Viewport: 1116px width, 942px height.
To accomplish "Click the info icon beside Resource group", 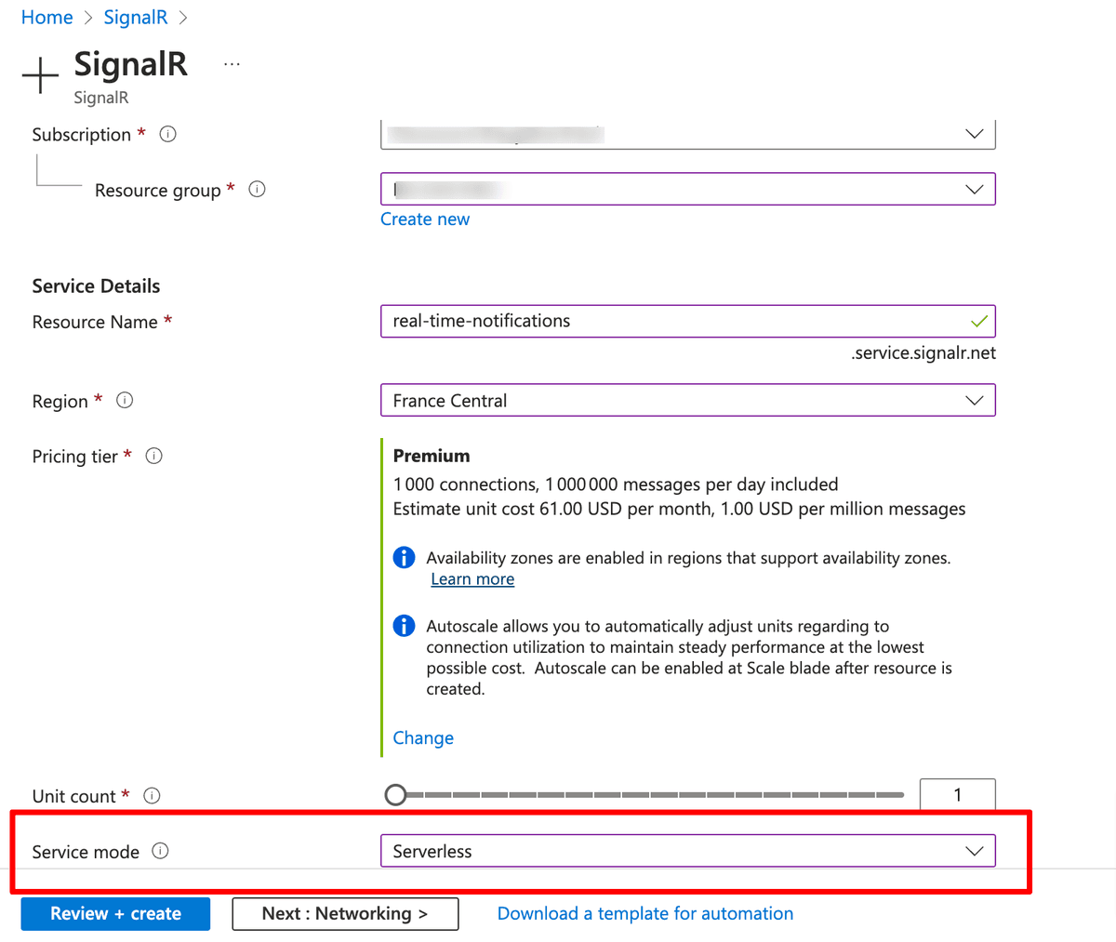I will point(258,190).
